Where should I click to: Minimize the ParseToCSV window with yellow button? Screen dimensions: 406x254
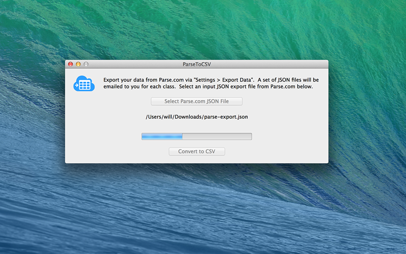[78, 64]
